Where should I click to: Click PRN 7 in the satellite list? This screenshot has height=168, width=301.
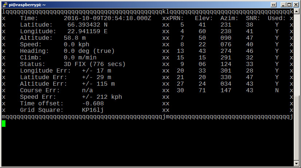tap(182, 38)
